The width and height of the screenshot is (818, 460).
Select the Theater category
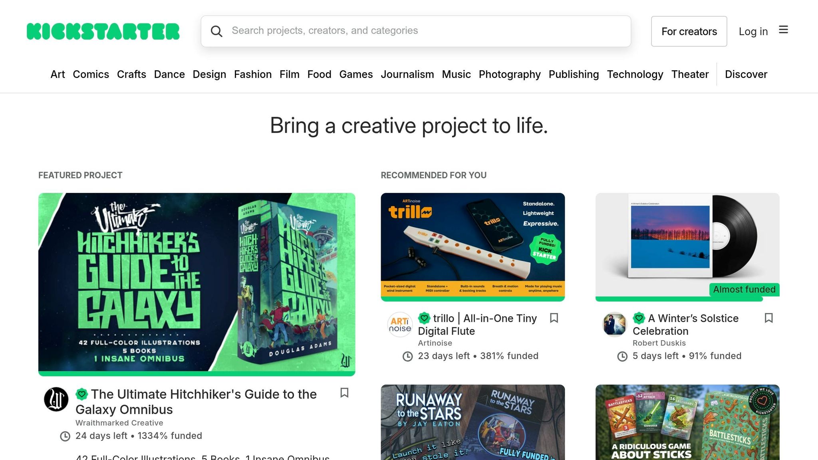click(690, 74)
